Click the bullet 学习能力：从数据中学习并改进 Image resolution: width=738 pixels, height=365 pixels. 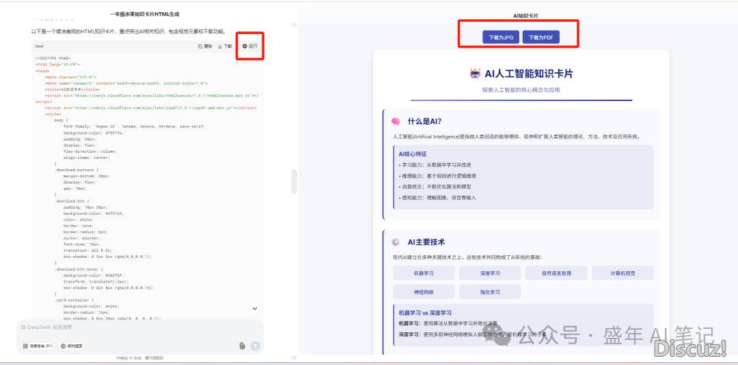[435, 165]
